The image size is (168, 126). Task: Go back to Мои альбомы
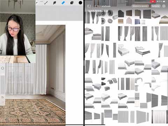(x=103, y=6)
